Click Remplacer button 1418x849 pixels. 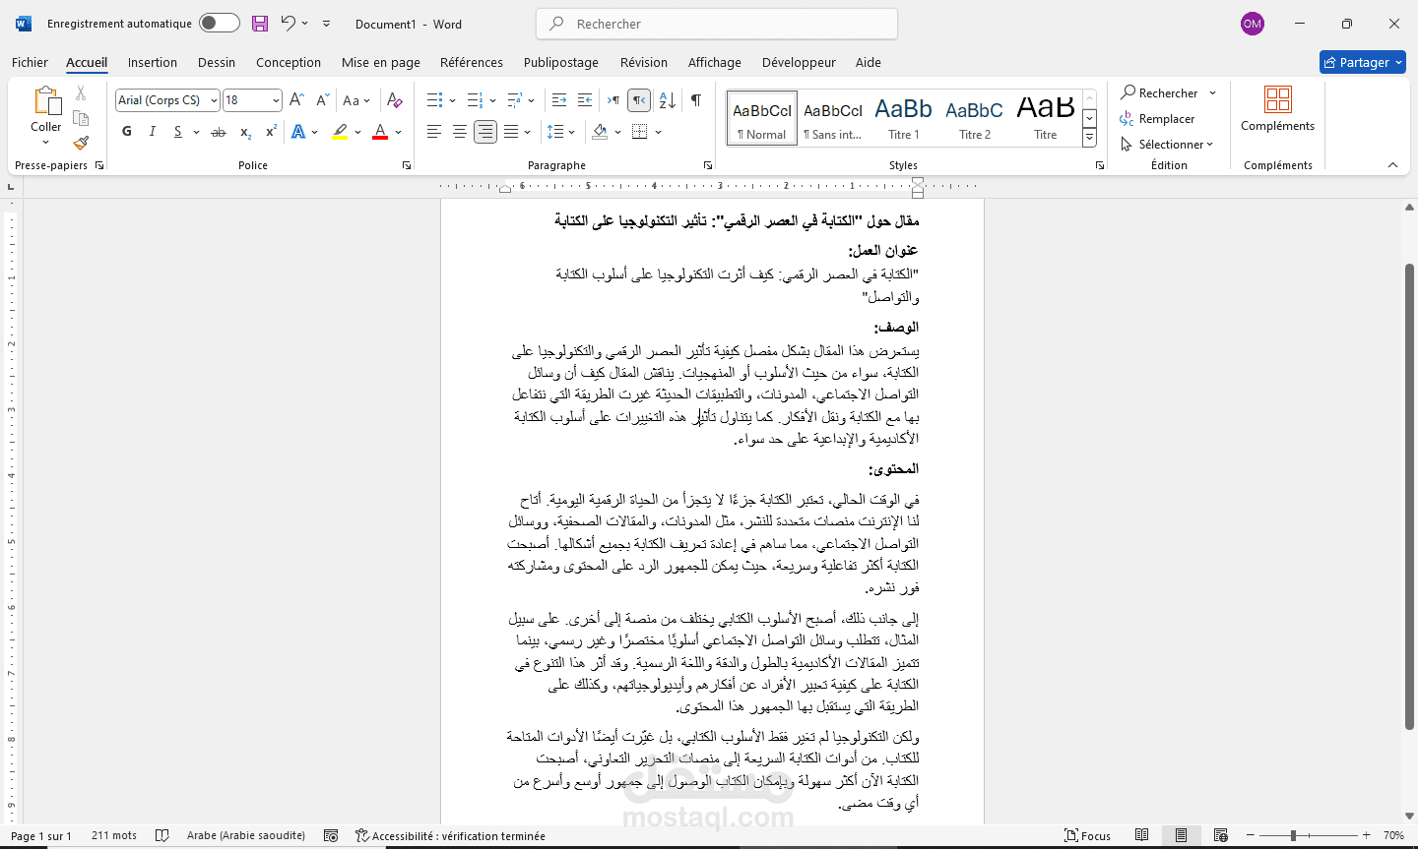coord(1157,119)
